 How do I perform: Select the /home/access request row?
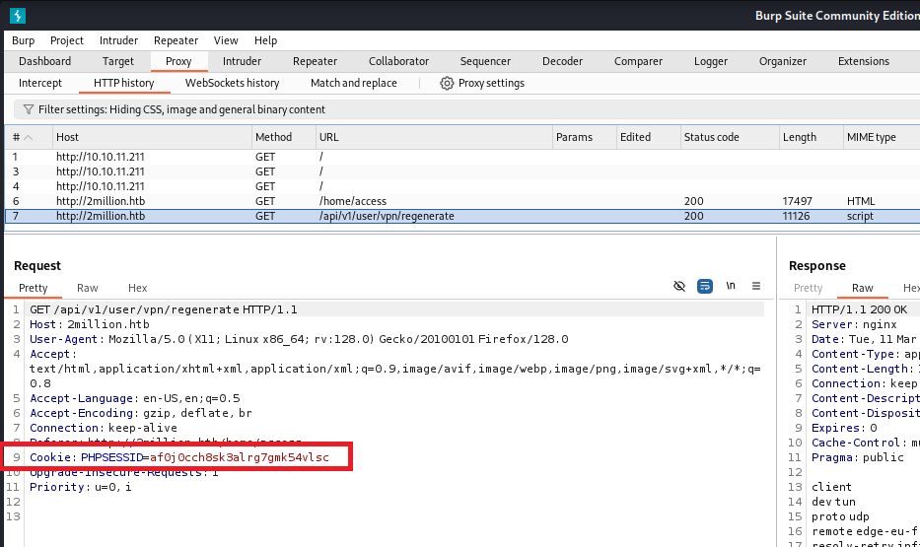[352, 201]
